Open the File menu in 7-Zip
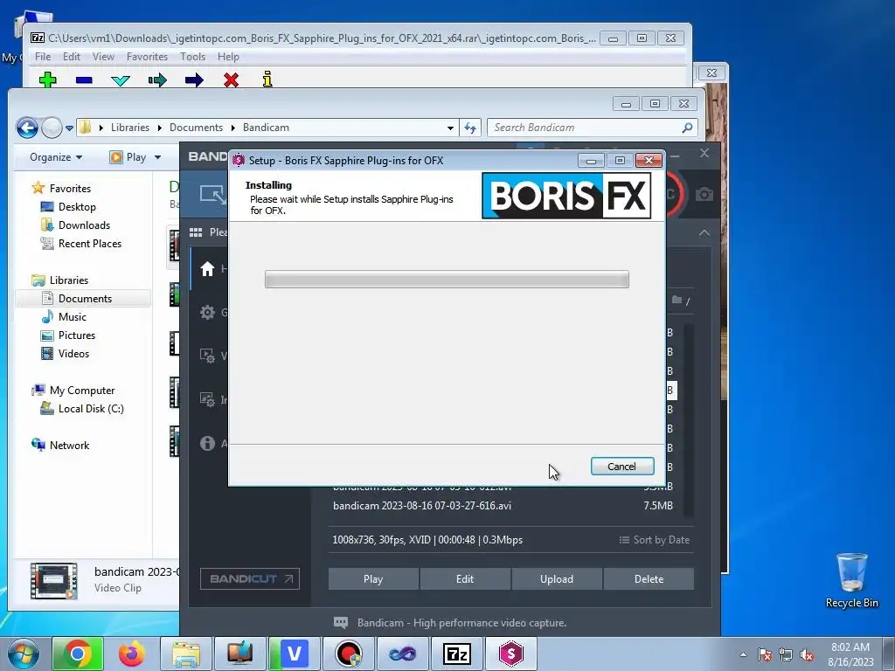 [x=43, y=57]
